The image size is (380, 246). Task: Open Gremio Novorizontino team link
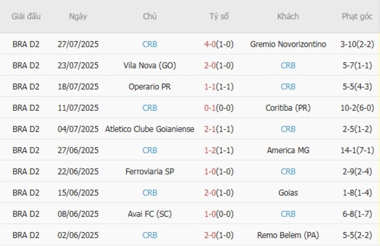coord(288,44)
